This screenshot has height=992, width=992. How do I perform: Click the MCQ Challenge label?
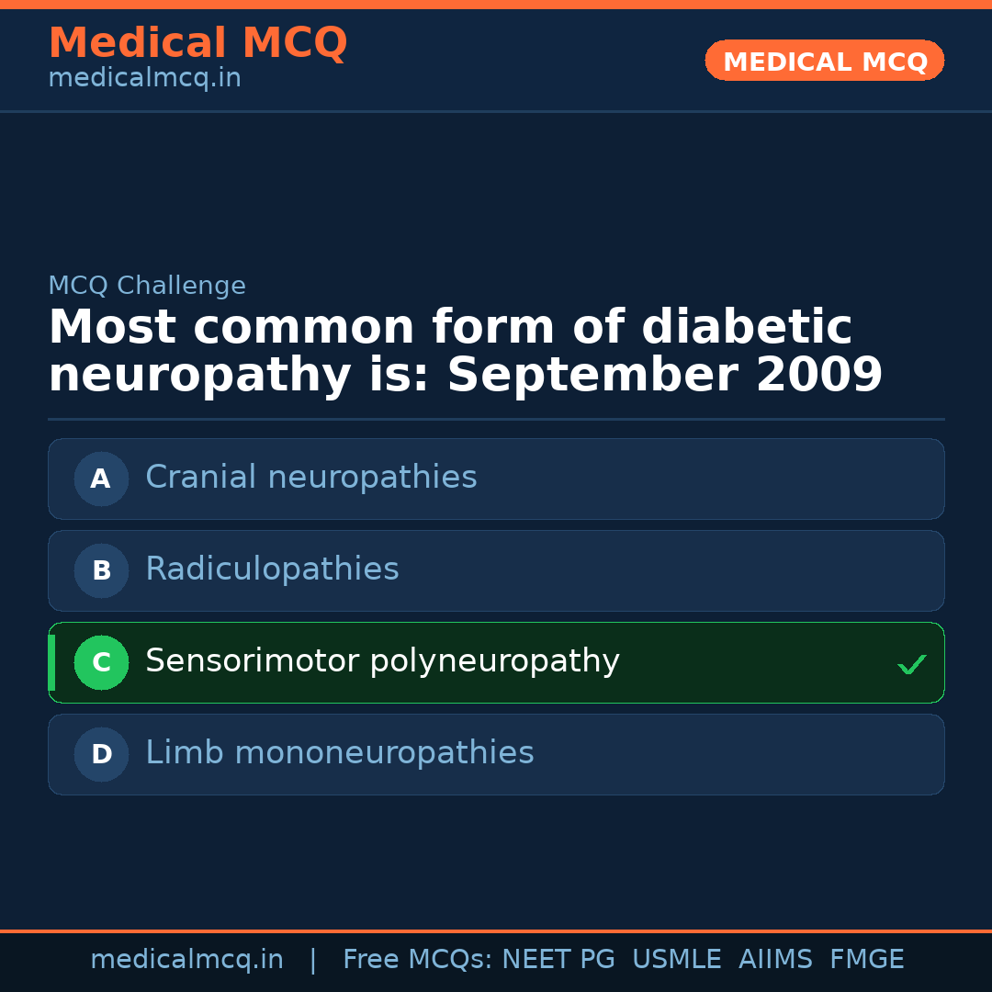coord(147,286)
